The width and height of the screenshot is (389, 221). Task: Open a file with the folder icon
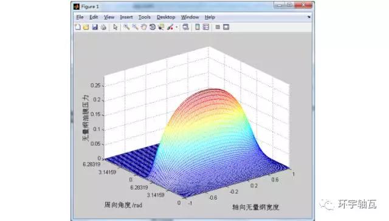pyautogui.click(x=86, y=27)
